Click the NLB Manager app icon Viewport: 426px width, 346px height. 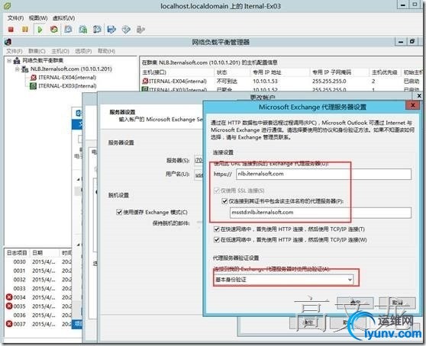coord(8,42)
